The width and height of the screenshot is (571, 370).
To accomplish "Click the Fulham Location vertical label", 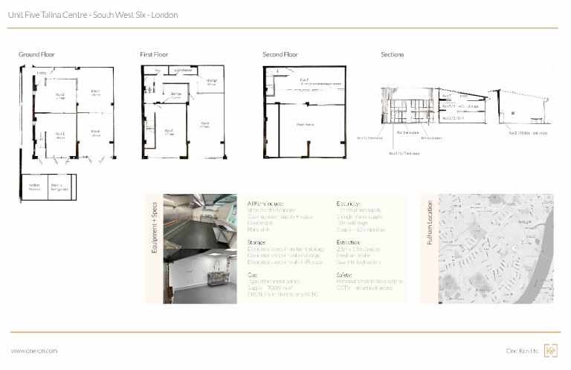I will tap(429, 223).
